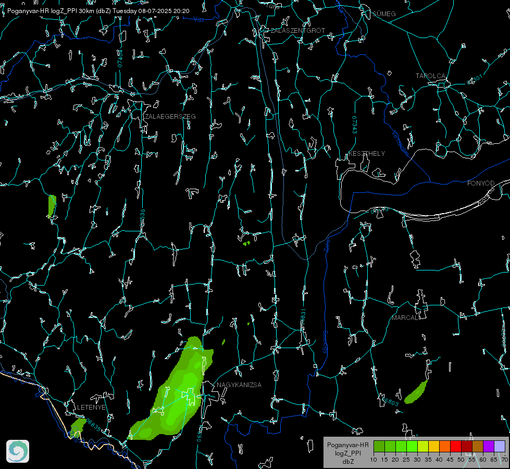Image resolution: width=510 pixels, height=469 pixels.
Task: Click the road number 07404 label
Action: pos(120,59)
